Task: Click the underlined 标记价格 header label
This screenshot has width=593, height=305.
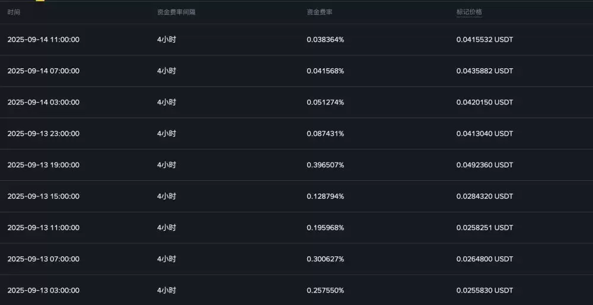Action: coord(469,12)
